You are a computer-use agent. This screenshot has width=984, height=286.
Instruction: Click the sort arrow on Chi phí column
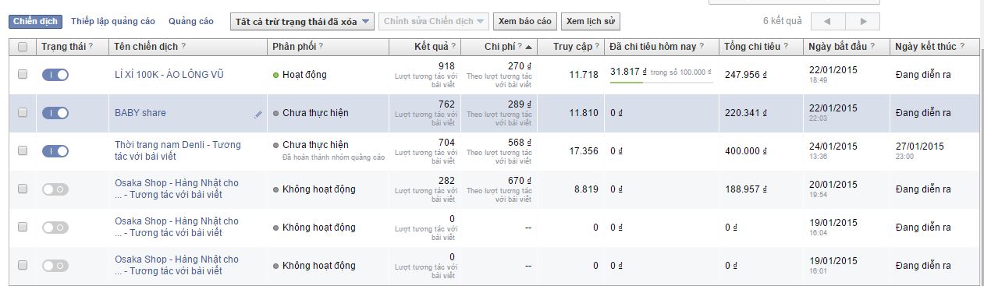529,47
